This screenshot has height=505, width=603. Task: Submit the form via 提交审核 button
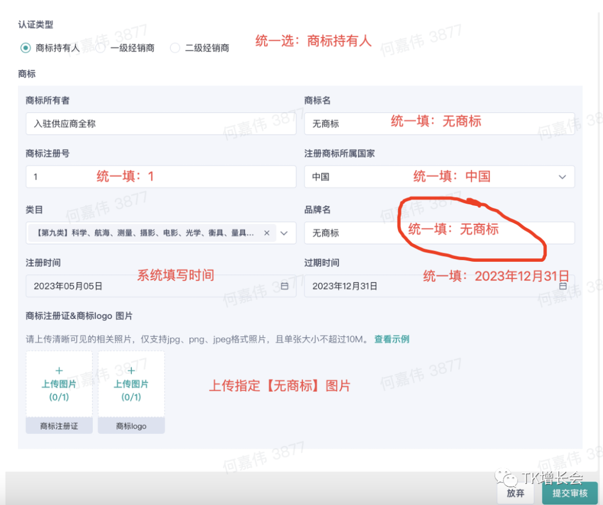point(569,493)
